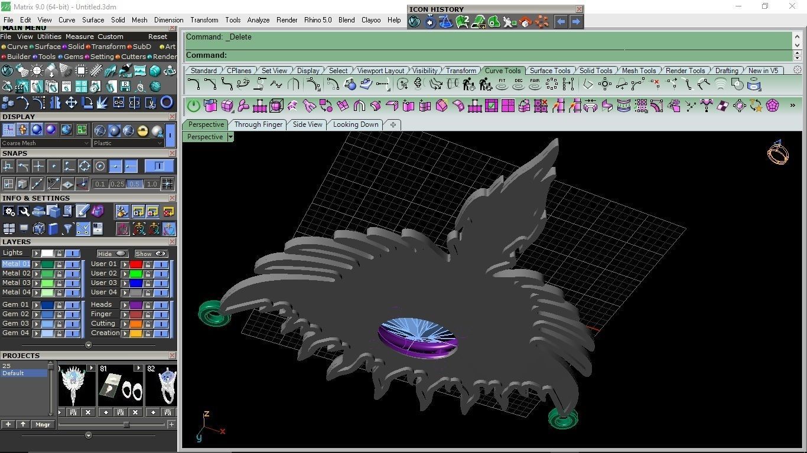This screenshot has height=453, width=807.
Task: Select the move arrows tool icon
Action: pyautogui.click(x=71, y=103)
